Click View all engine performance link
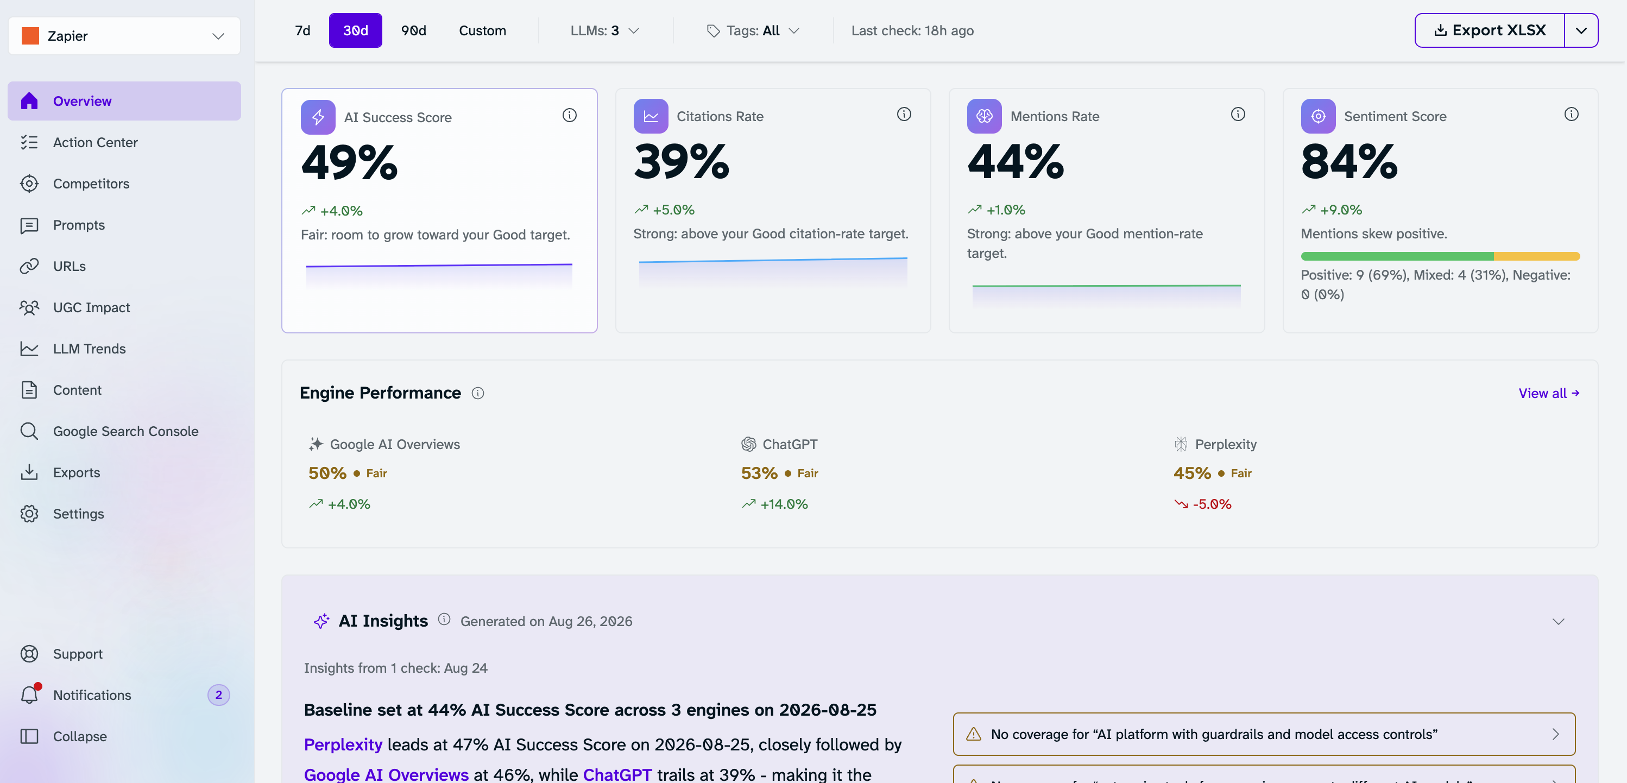The image size is (1627, 783). point(1549,393)
